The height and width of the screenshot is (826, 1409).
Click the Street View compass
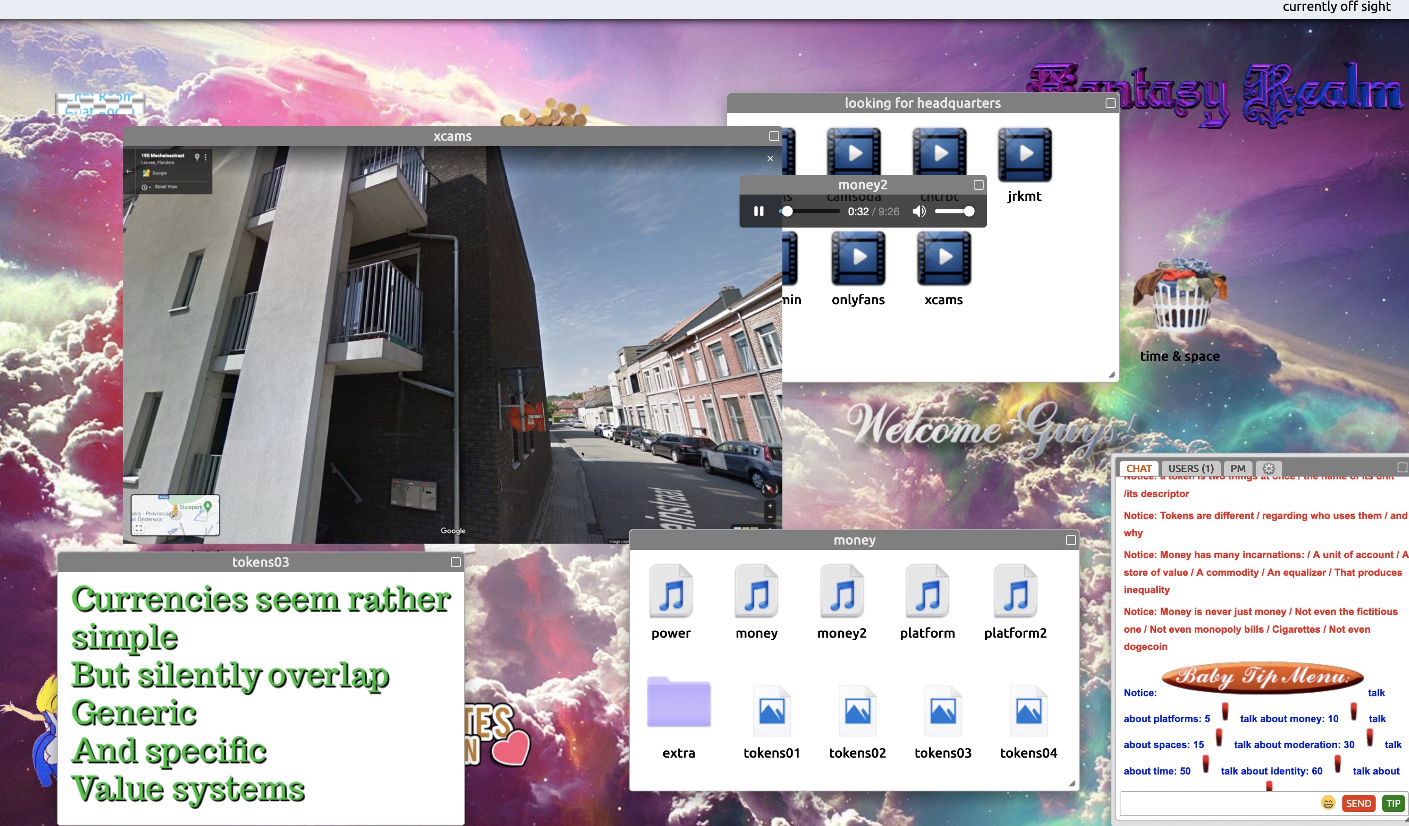[770, 488]
